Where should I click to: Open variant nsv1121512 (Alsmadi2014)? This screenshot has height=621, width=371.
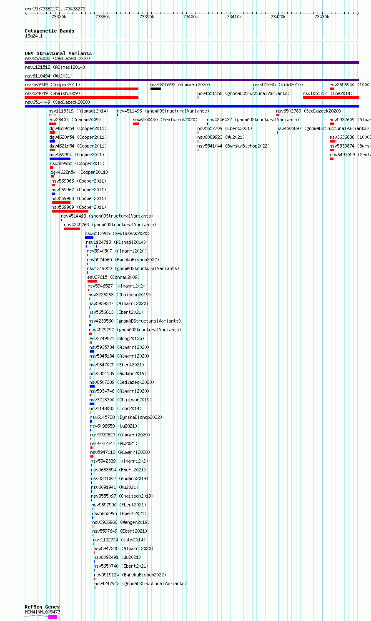[55, 67]
